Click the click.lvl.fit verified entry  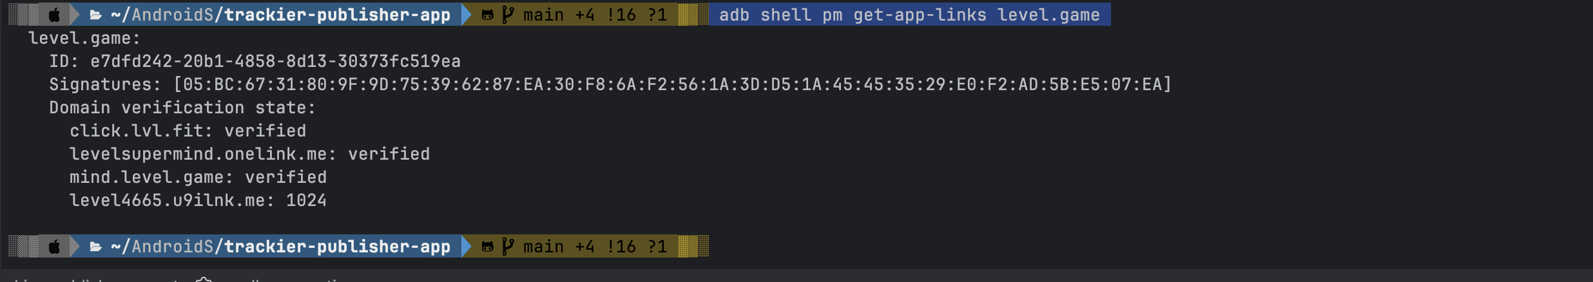point(188,131)
